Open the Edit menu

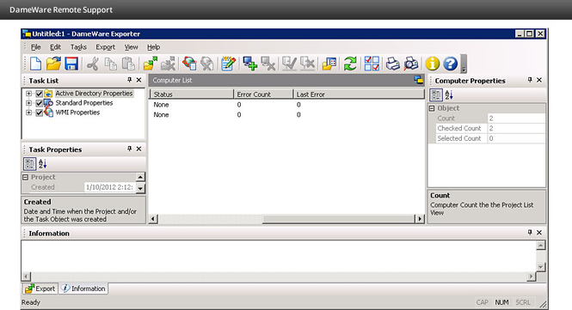(55, 47)
